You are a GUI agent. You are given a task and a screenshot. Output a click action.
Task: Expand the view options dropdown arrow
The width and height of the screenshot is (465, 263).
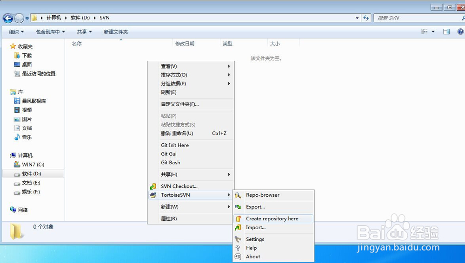tap(433, 32)
